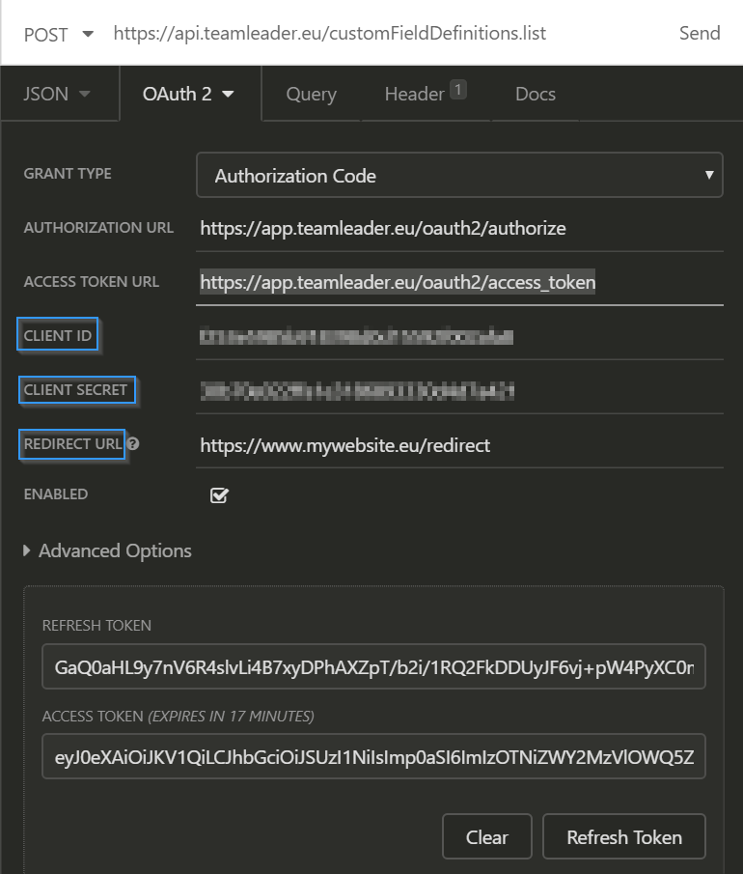The width and height of the screenshot is (743, 874).
Task: Click the Redirect URL help icon
Action: (132, 443)
